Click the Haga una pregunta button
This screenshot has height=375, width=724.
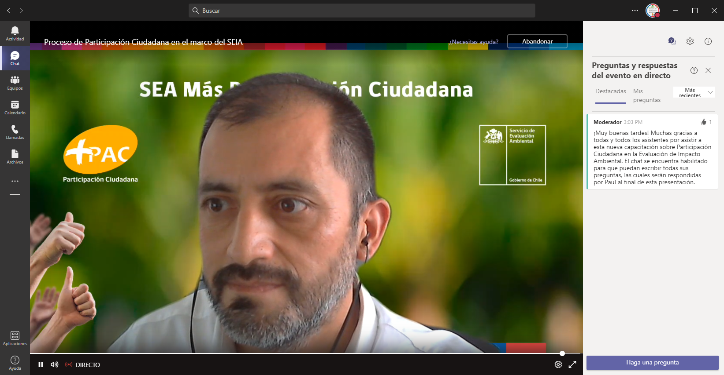pos(652,363)
